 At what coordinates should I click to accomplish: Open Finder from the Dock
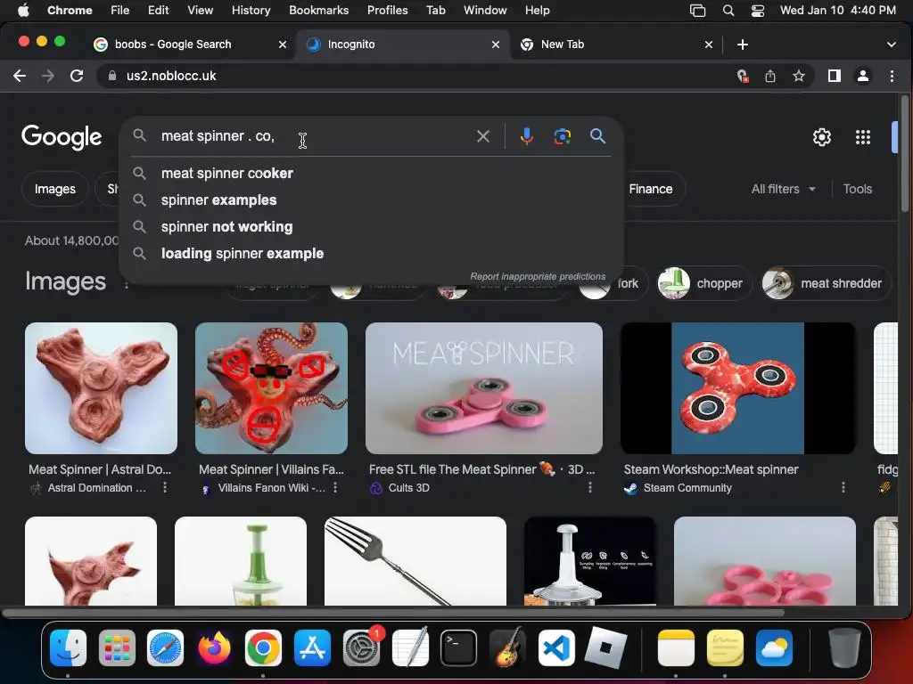[x=68, y=647]
